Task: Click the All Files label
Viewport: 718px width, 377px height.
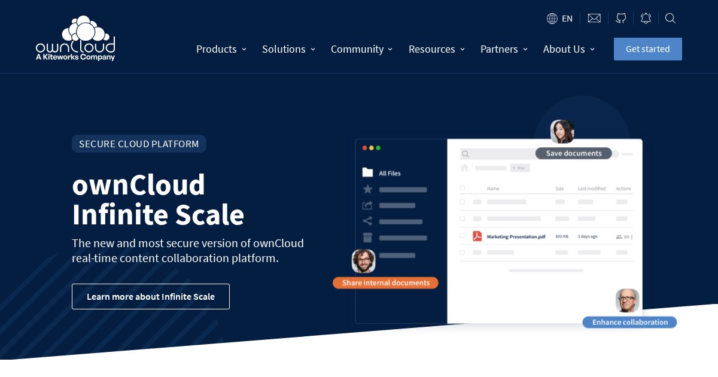Action: [x=390, y=173]
